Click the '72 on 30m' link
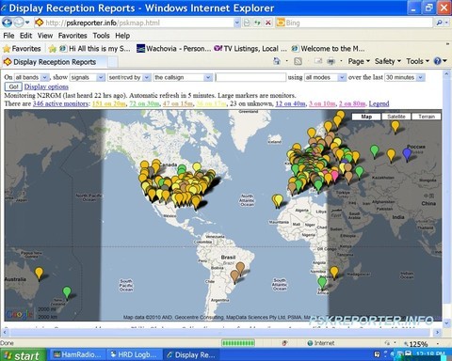Screen dimensions: 452x361 144,103
